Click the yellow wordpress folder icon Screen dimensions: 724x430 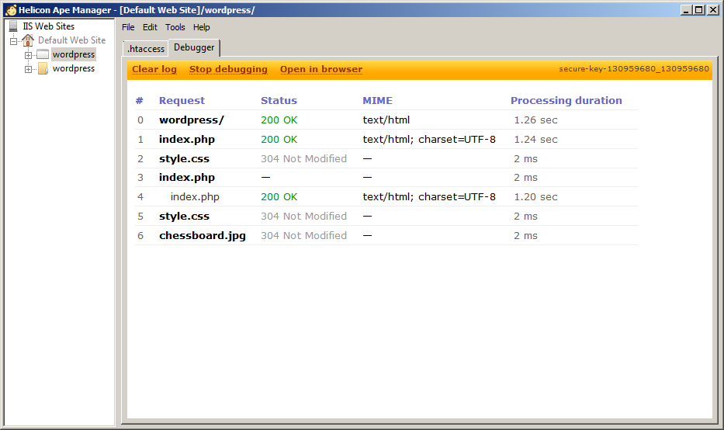(x=42, y=69)
